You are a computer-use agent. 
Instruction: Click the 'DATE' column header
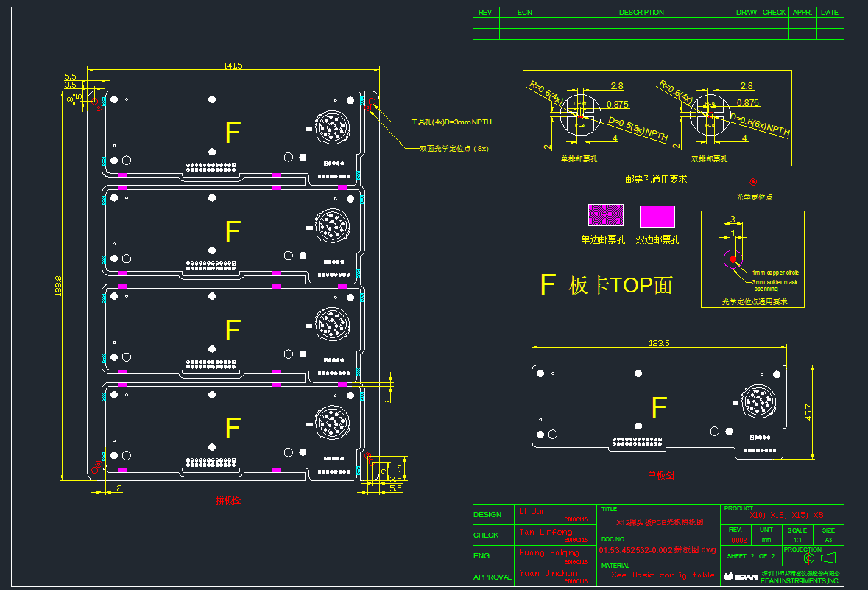coord(829,13)
